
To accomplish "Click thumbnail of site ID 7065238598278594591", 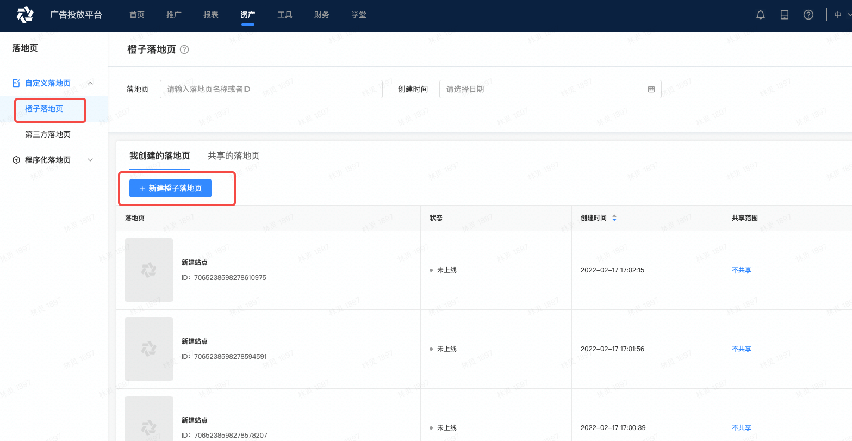I will tap(149, 349).
